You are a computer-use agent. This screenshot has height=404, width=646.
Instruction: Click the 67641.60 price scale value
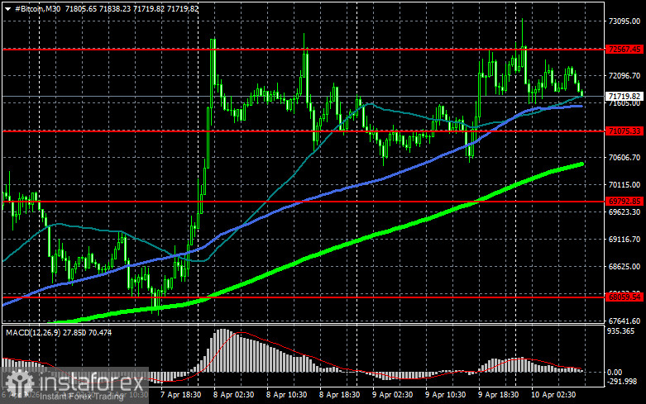pos(624,321)
